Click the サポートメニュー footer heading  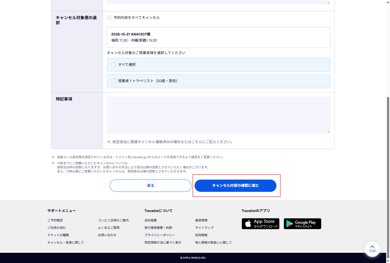click(x=62, y=211)
